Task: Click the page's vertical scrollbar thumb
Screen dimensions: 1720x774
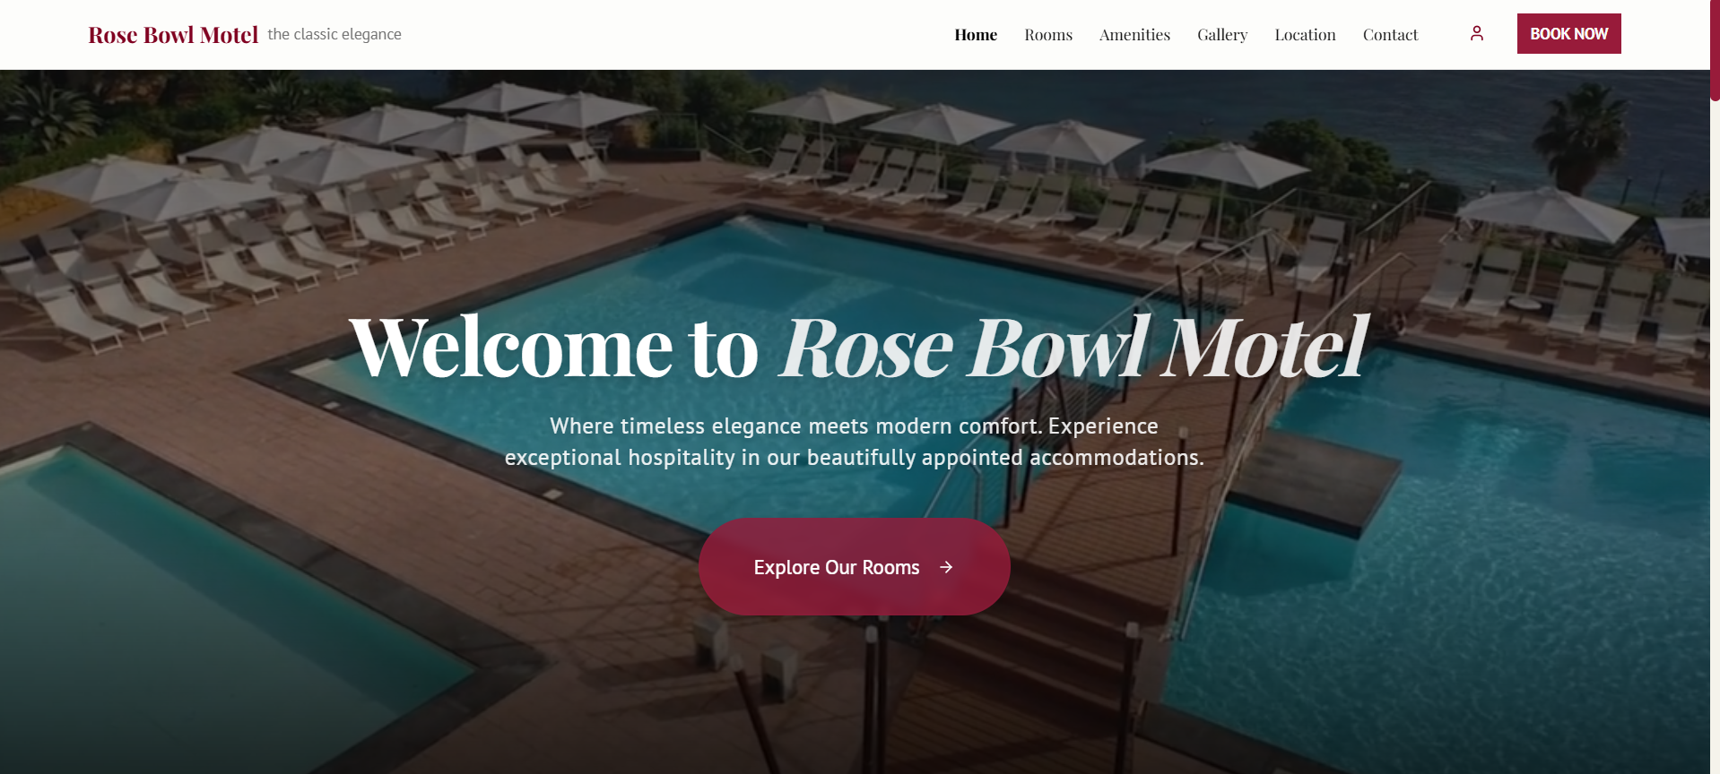Action: (x=1715, y=49)
